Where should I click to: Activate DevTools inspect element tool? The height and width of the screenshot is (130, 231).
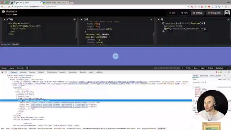[2, 72]
